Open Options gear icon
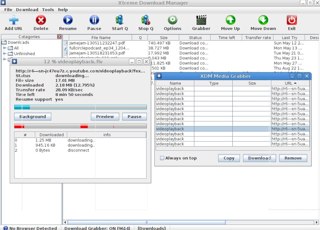The width and height of the screenshot is (320, 230). pyautogui.click(x=172, y=20)
